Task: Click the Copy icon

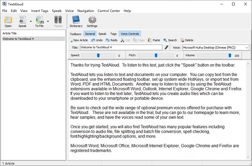Action: point(135,40)
